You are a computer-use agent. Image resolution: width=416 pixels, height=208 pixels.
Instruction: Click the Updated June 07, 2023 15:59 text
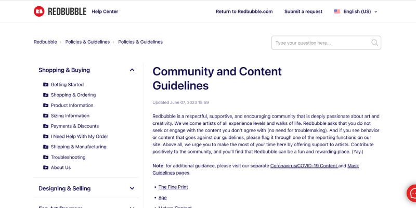coord(180,102)
